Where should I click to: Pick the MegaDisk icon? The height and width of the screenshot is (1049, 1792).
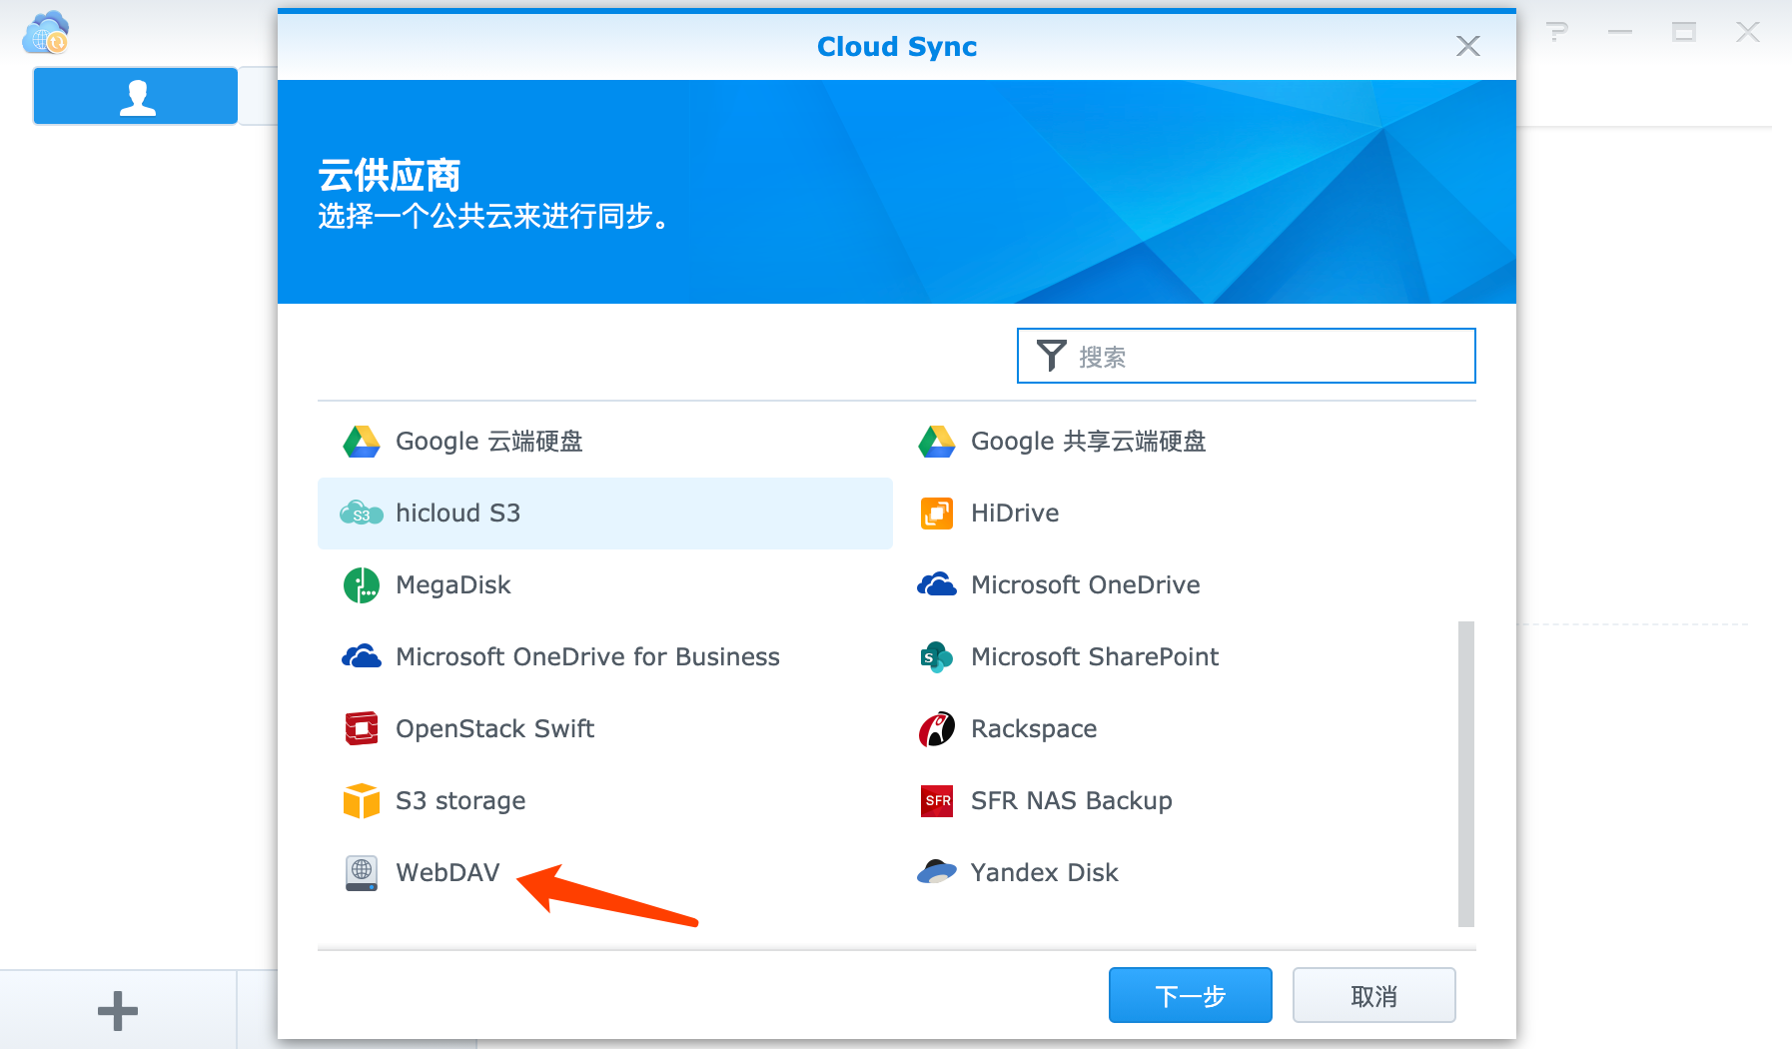362,584
